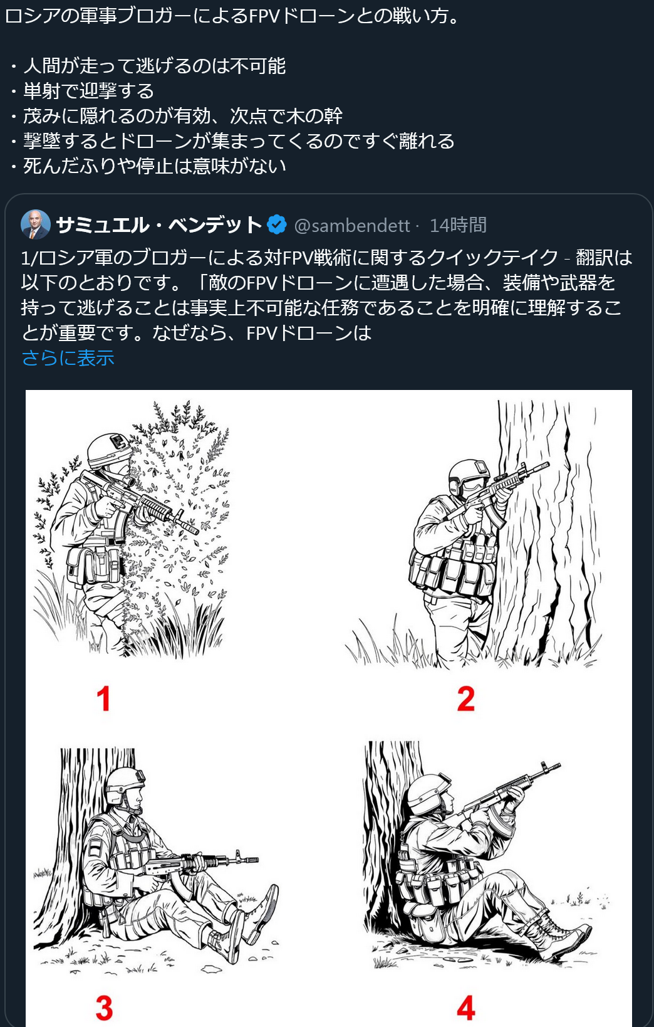Click the red number 2 label
The height and width of the screenshot is (1027, 654).
point(465,698)
